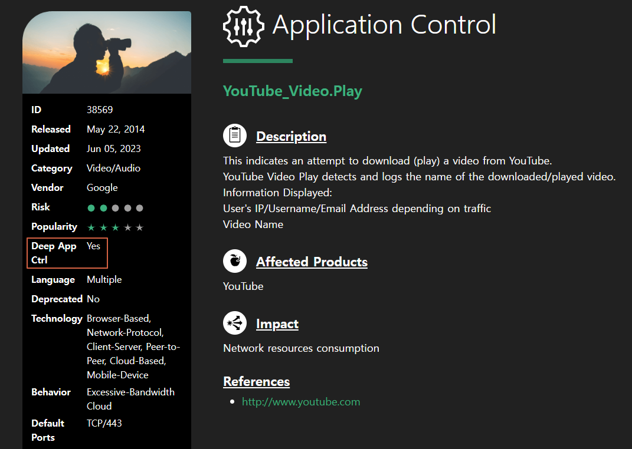
Task: Click the binoculars silhouette thumbnail image
Action: click(x=107, y=52)
